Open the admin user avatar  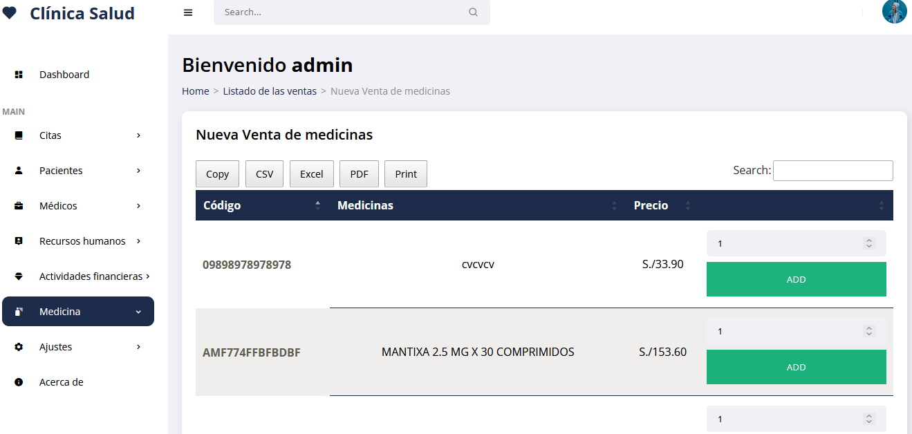pos(894,12)
